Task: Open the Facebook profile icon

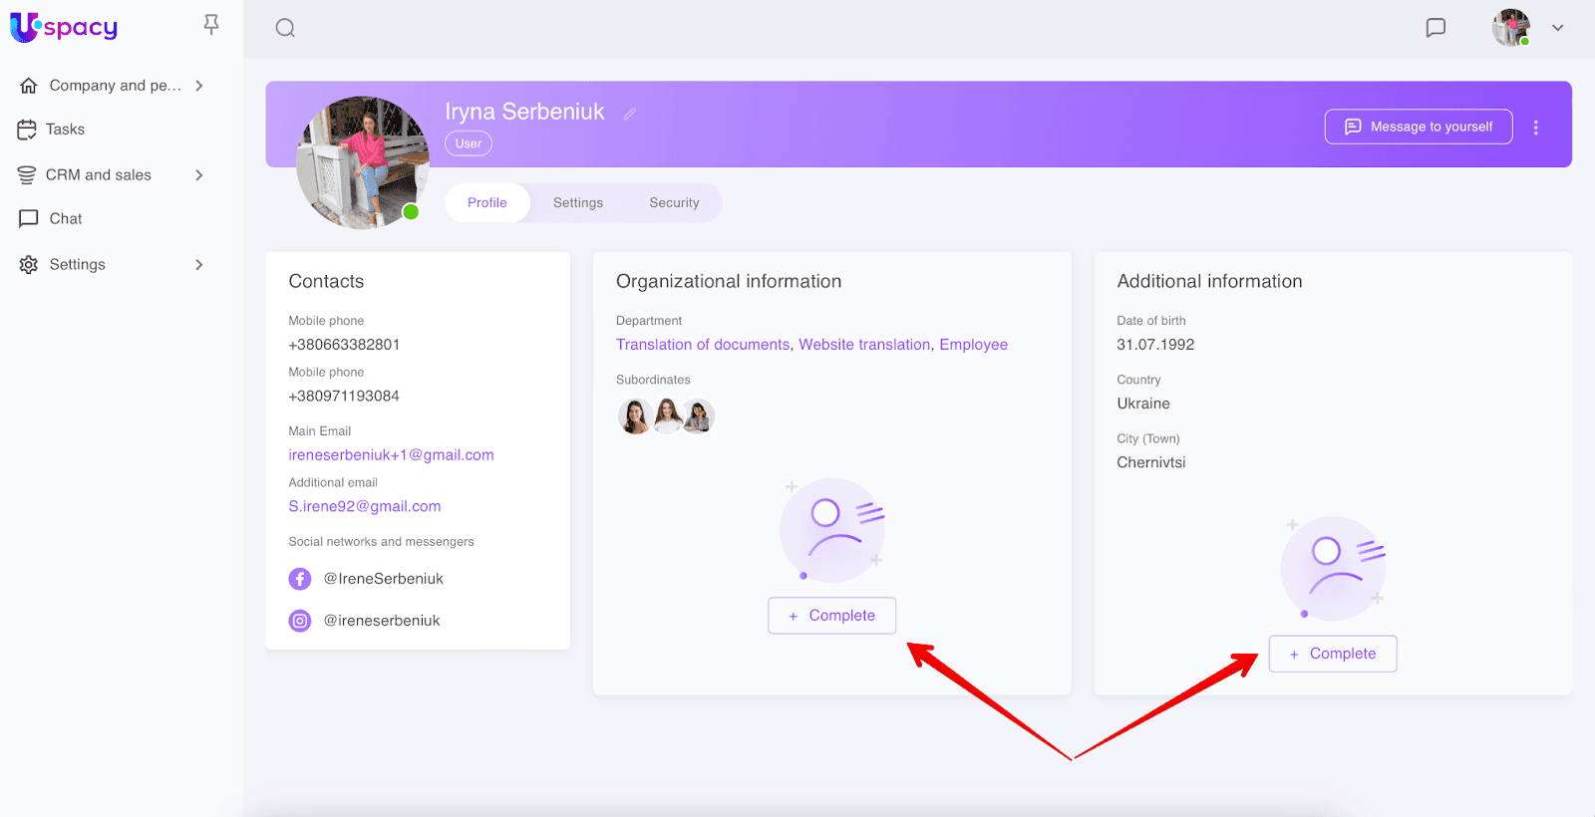Action: click(300, 579)
